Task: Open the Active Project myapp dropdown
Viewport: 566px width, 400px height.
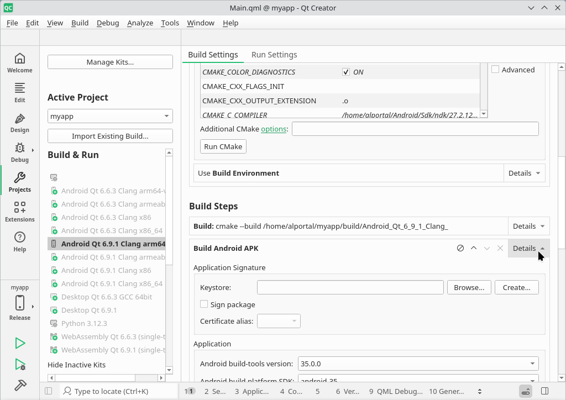Action: [110, 116]
